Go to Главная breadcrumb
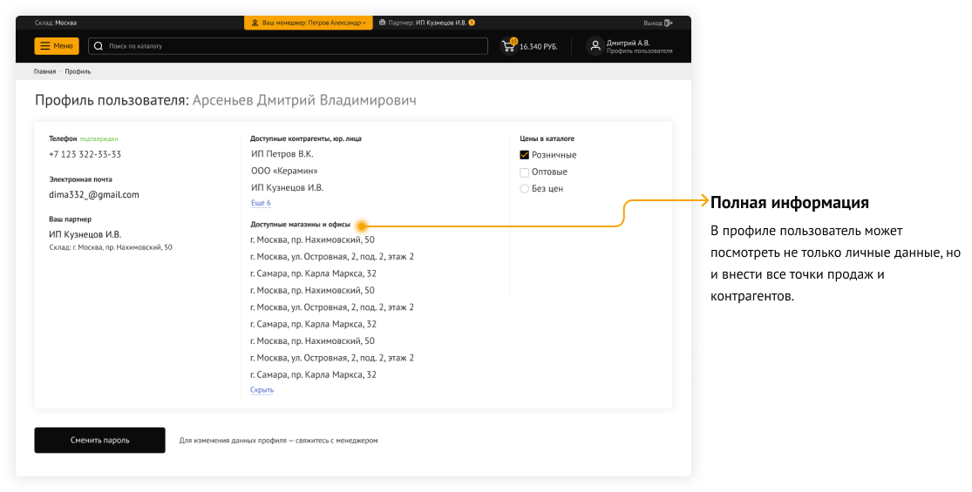 [44, 71]
